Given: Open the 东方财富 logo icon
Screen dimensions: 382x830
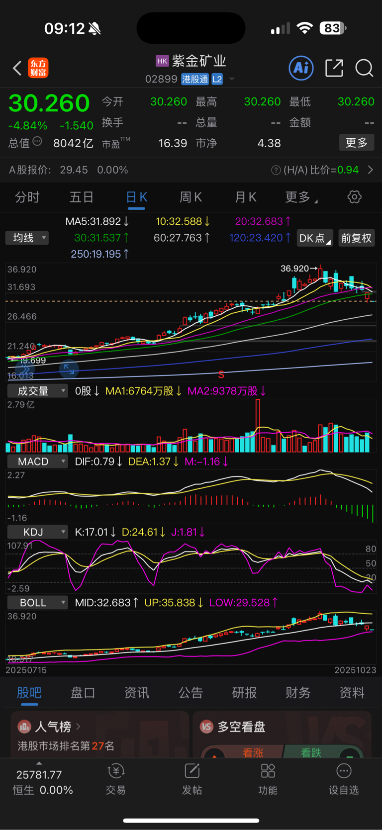Looking at the screenshot, I should click(38, 68).
